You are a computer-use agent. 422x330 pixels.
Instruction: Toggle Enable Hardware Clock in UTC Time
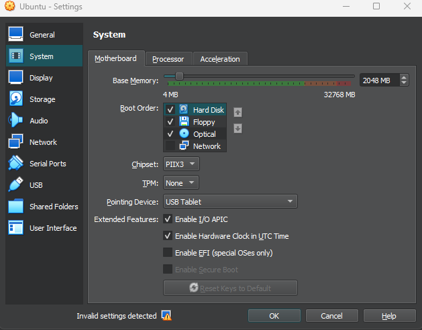(168, 236)
